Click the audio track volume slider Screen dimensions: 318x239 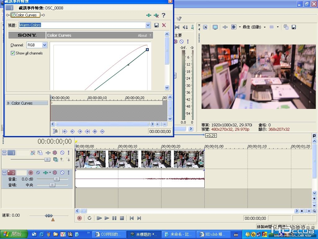pos(57,179)
